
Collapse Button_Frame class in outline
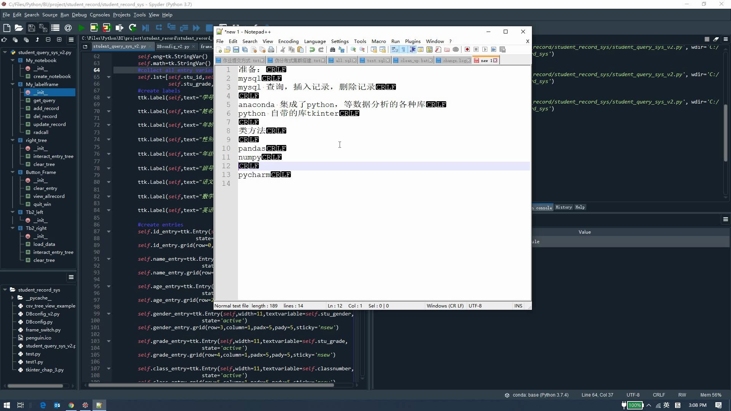[13, 172]
